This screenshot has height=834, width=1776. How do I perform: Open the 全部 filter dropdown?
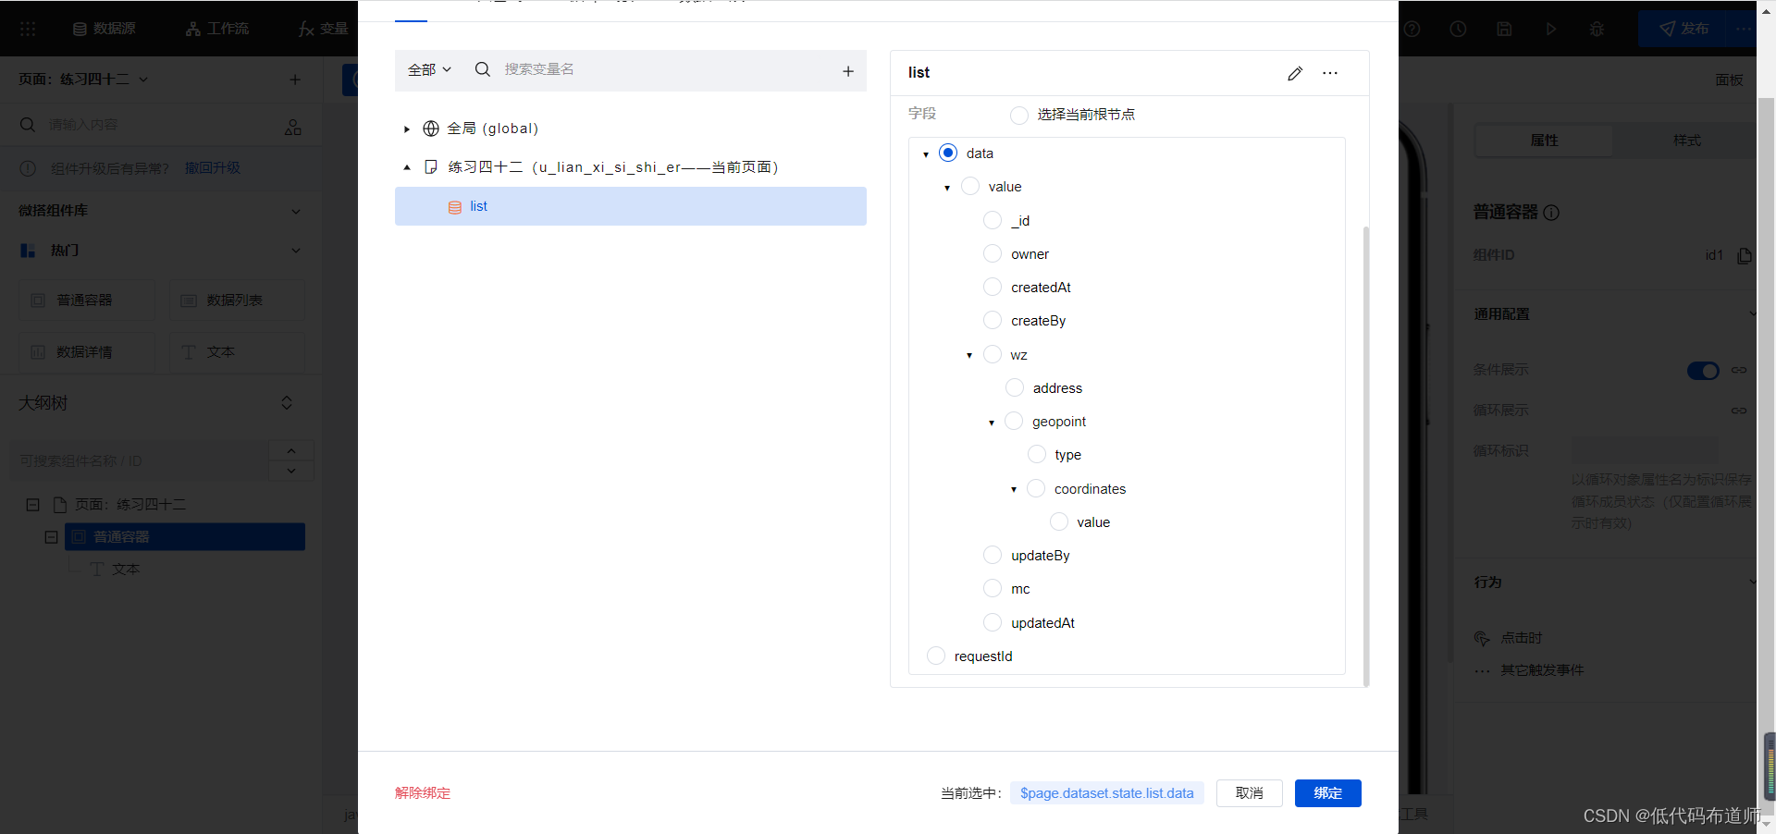coord(429,69)
